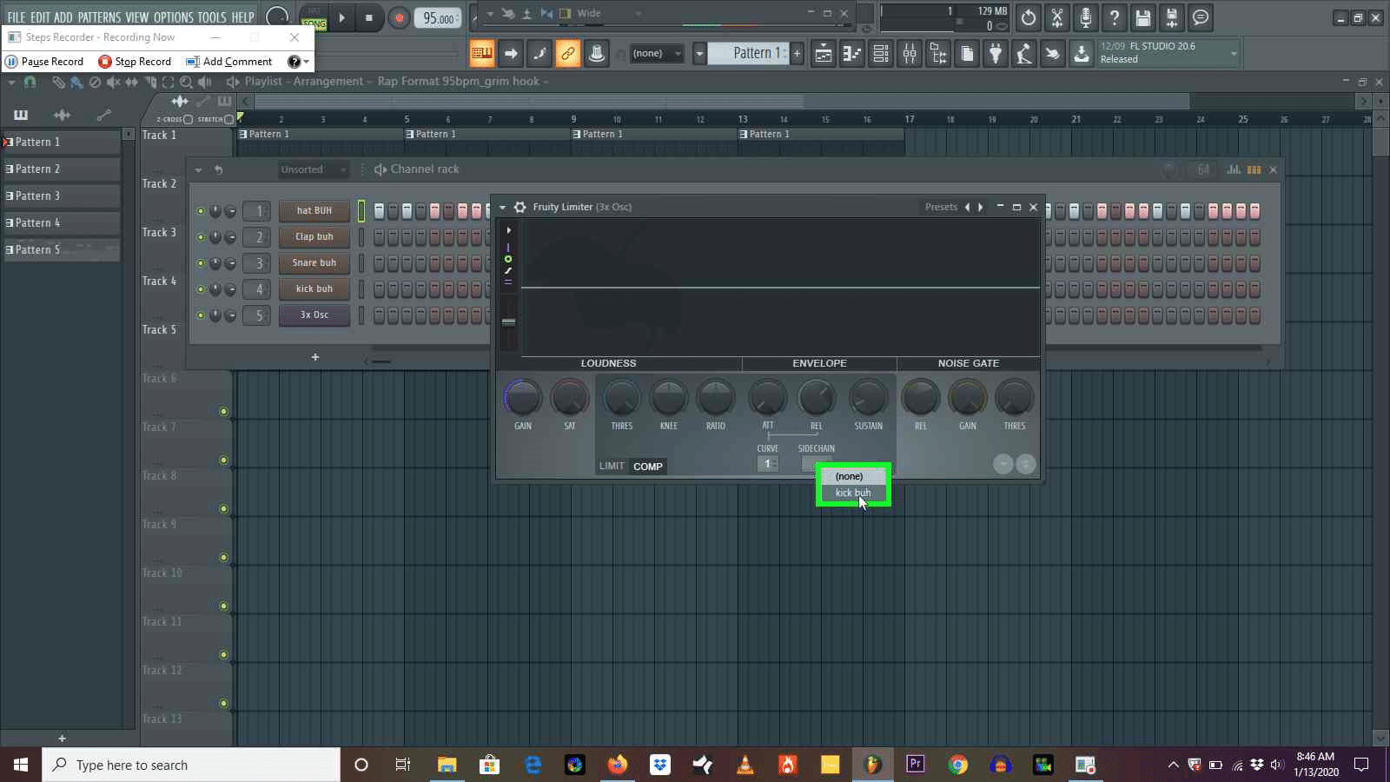
Task: Open the FILE menu
Action: [17, 17]
